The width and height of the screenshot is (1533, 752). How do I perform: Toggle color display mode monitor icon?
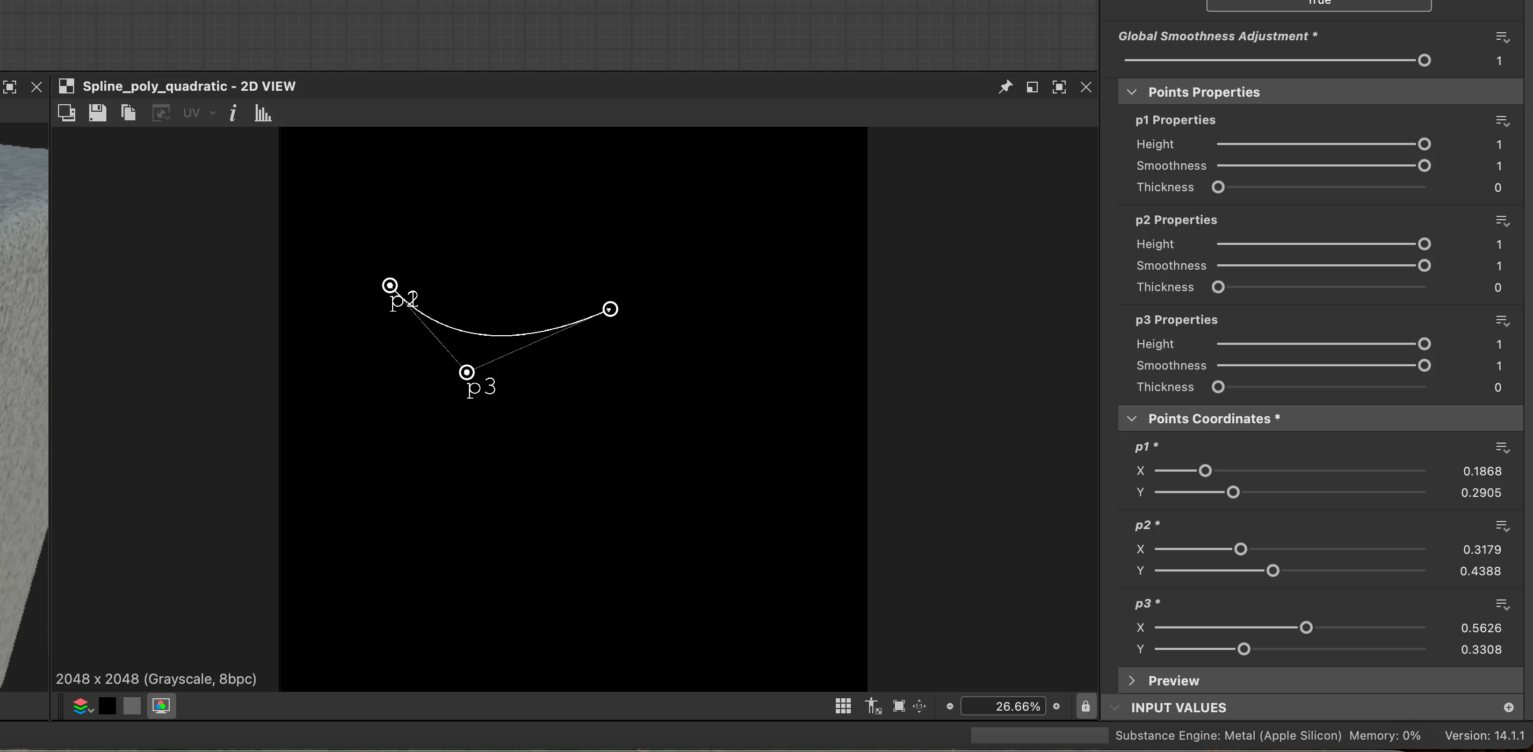click(161, 706)
